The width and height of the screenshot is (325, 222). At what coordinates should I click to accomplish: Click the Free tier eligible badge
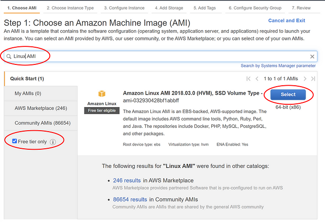tap(102, 110)
